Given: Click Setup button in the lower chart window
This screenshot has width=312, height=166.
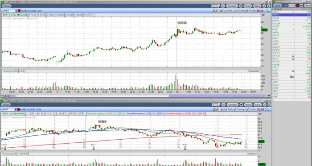Looking at the screenshot, I should (x=258, y=105).
